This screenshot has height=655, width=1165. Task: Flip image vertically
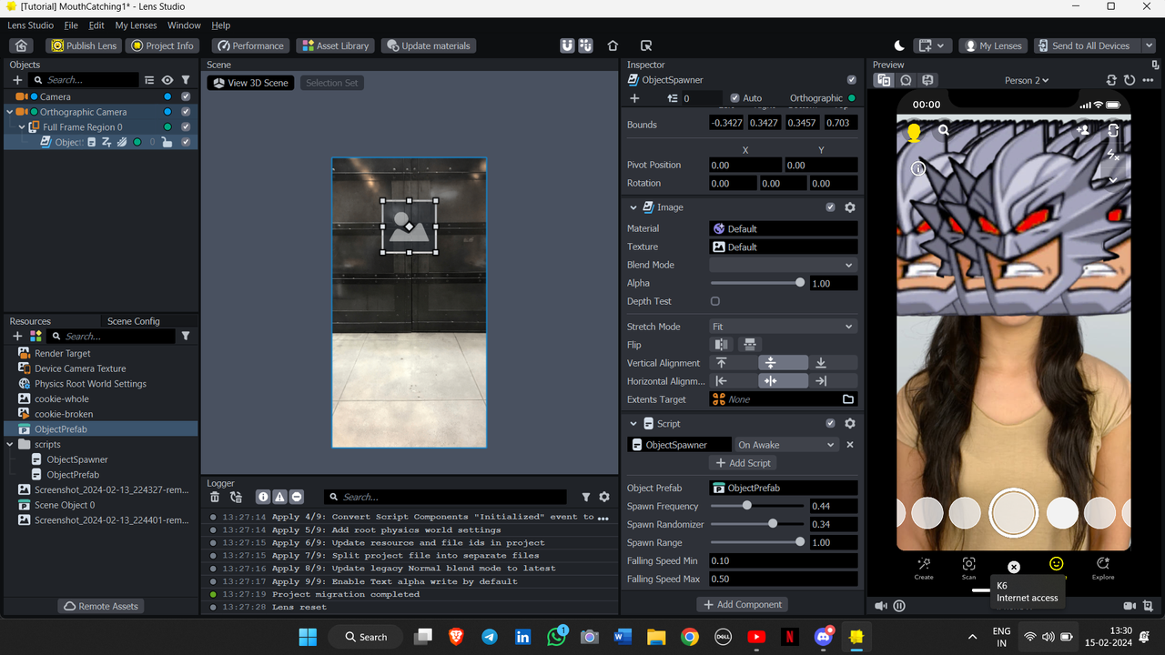(x=750, y=345)
